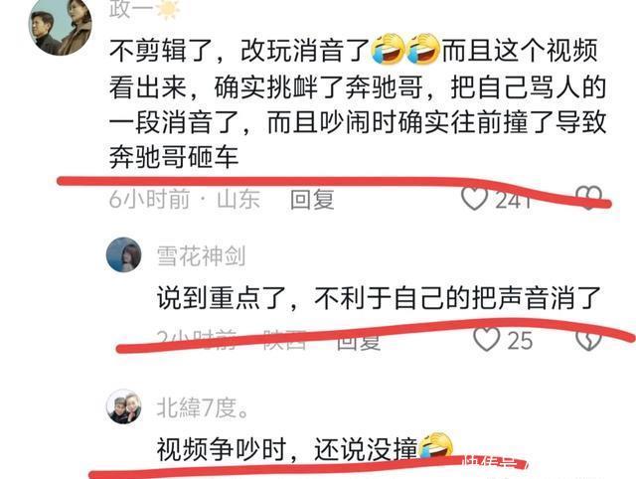The image size is (636, 479).
Task: Like 雪花神剑's reply with 25 likes
Action: point(487,339)
